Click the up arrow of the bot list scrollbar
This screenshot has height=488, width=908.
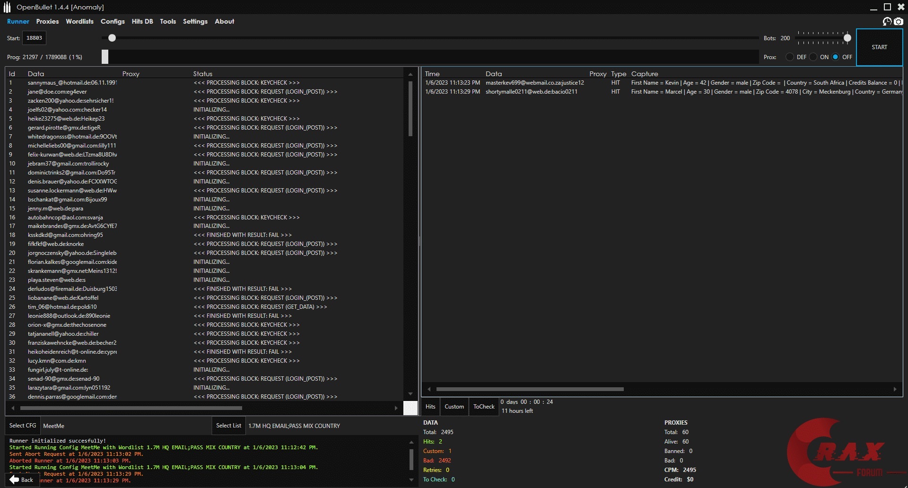coord(410,74)
